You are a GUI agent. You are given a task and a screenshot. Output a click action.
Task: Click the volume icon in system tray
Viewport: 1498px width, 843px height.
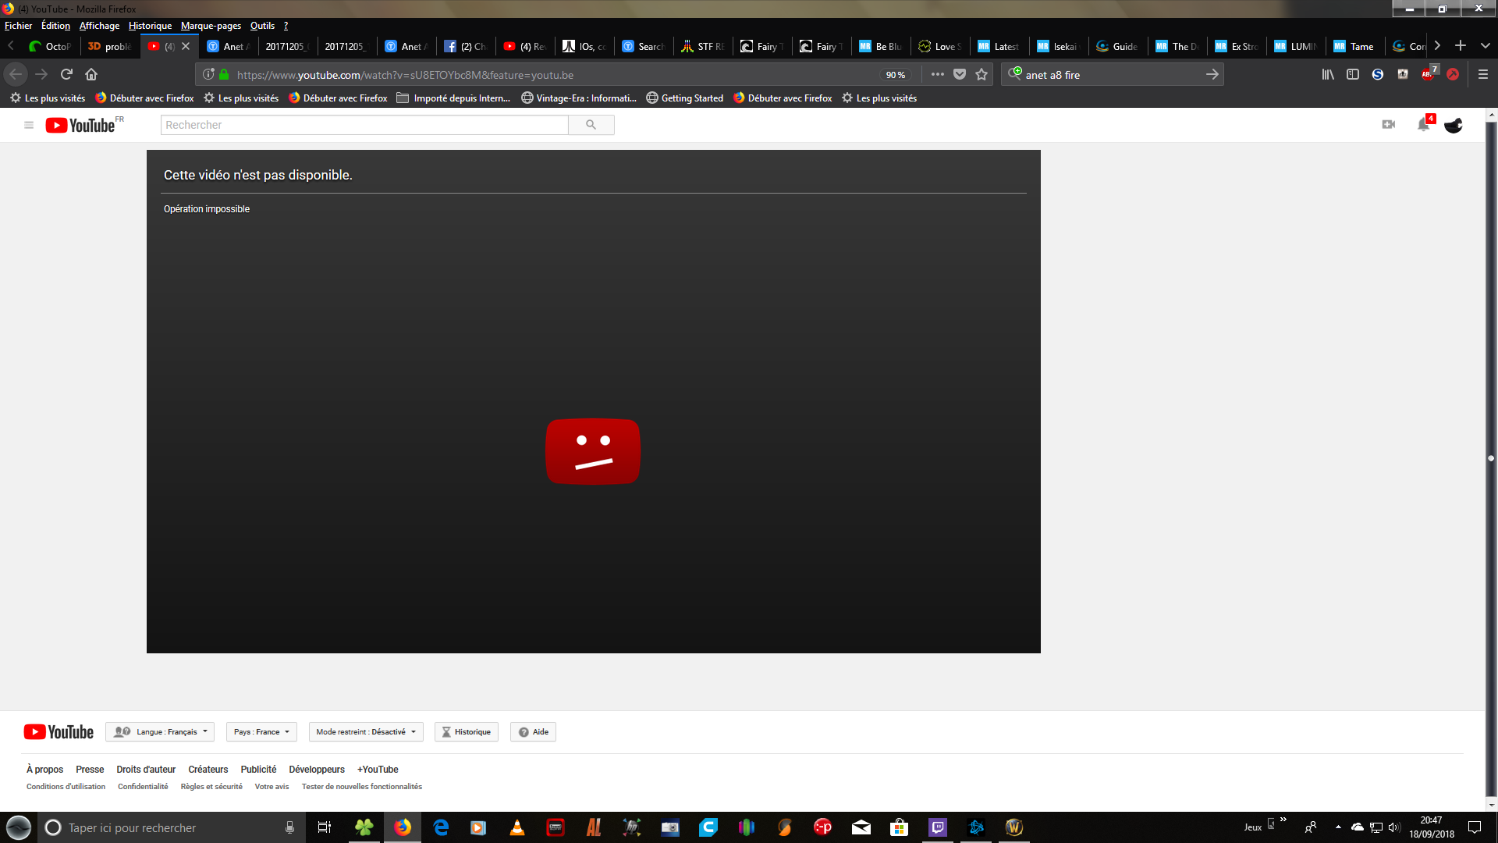coord(1394,827)
